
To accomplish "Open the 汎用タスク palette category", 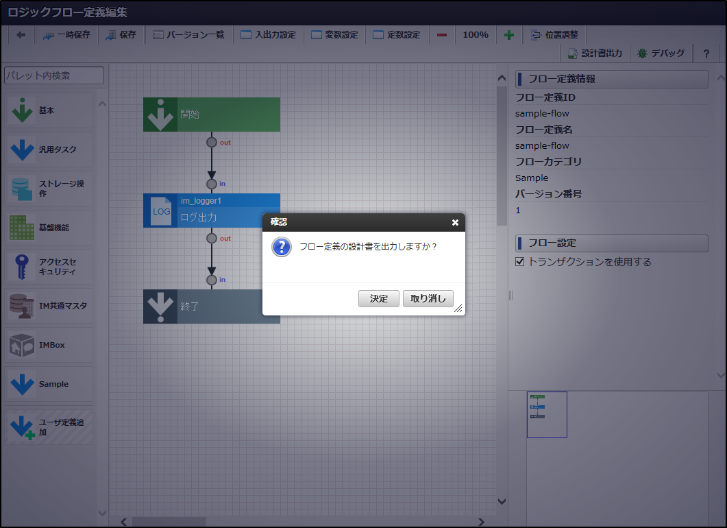I will [23, 149].
